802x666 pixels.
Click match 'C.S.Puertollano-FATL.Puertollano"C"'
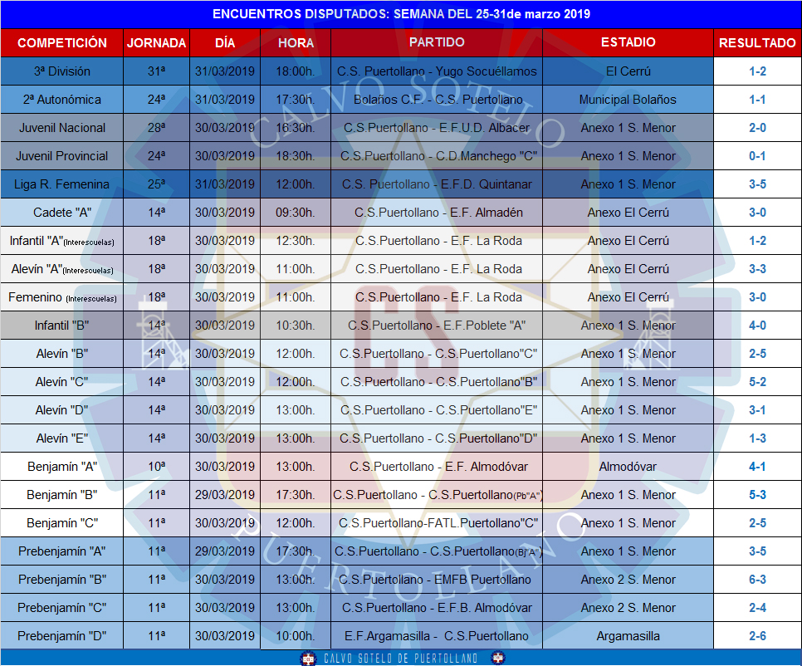pyautogui.click(x=437, y=523)
